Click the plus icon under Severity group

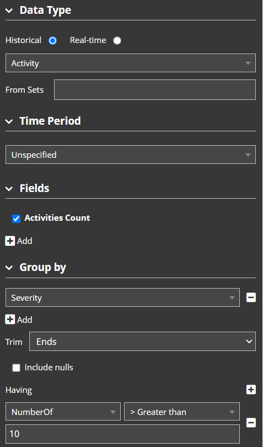10,320
